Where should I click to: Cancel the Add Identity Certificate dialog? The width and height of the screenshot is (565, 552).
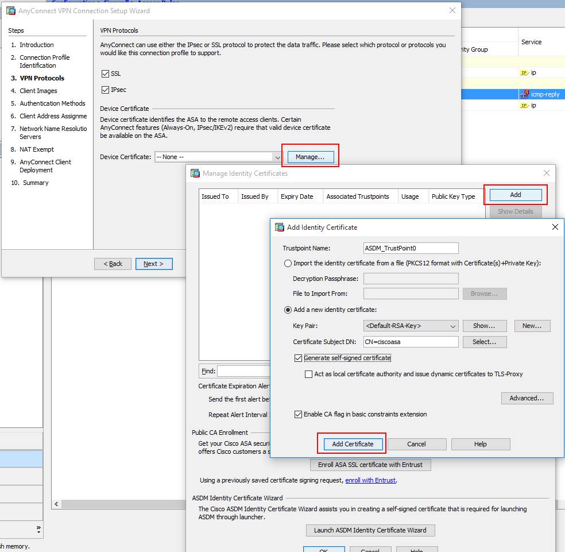click(x=416, y=444)
